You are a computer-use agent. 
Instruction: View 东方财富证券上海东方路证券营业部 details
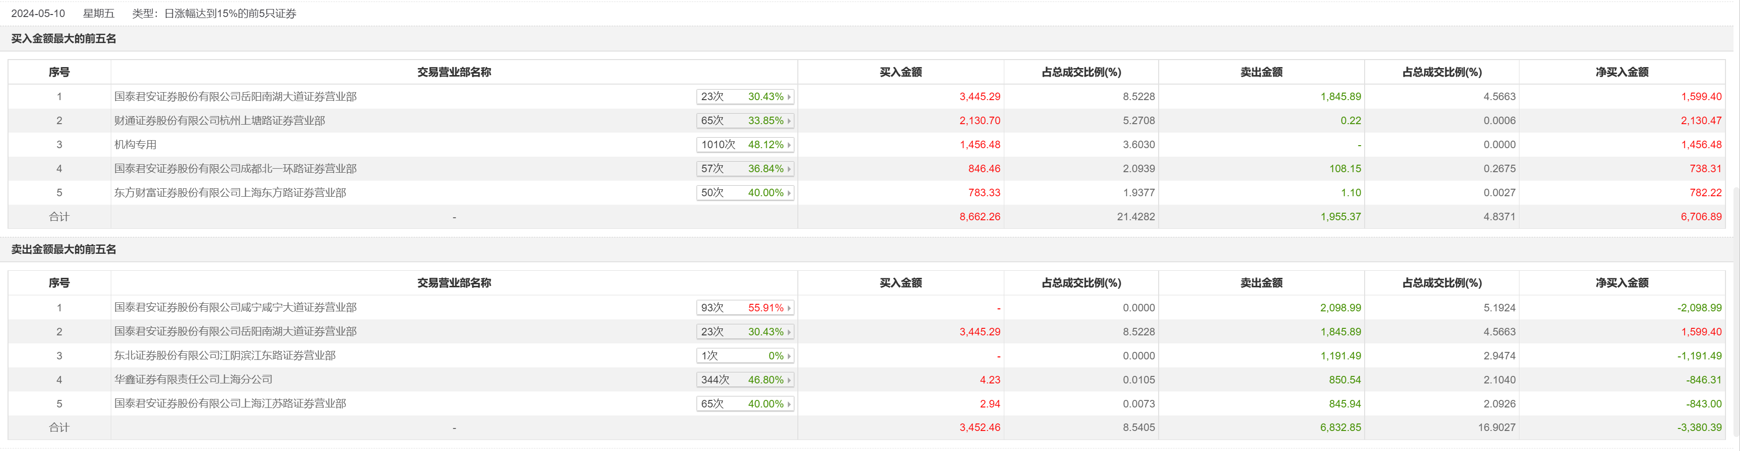tap(230, 193)
